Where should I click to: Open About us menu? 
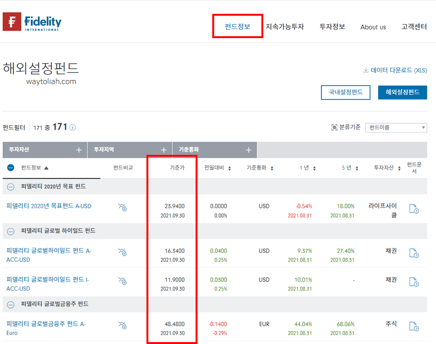click(373, 27)
